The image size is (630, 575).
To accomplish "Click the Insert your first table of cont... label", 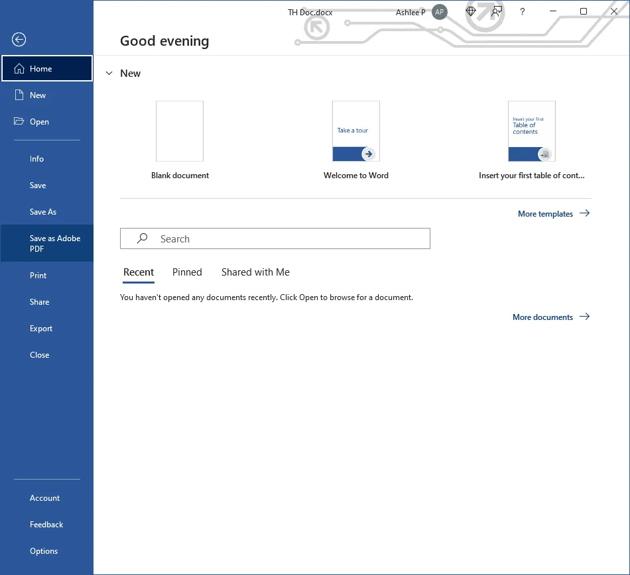I will 532,176.
